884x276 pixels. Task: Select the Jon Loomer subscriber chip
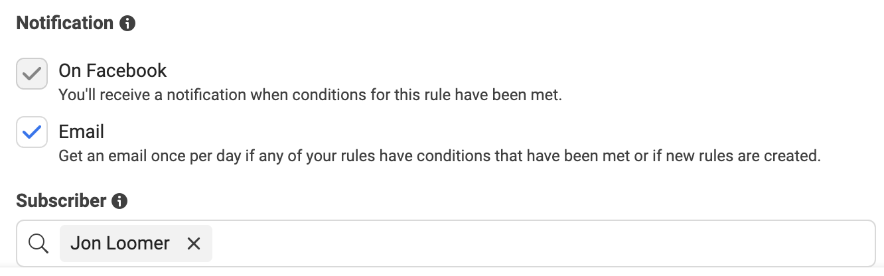(x=135, y=243)
